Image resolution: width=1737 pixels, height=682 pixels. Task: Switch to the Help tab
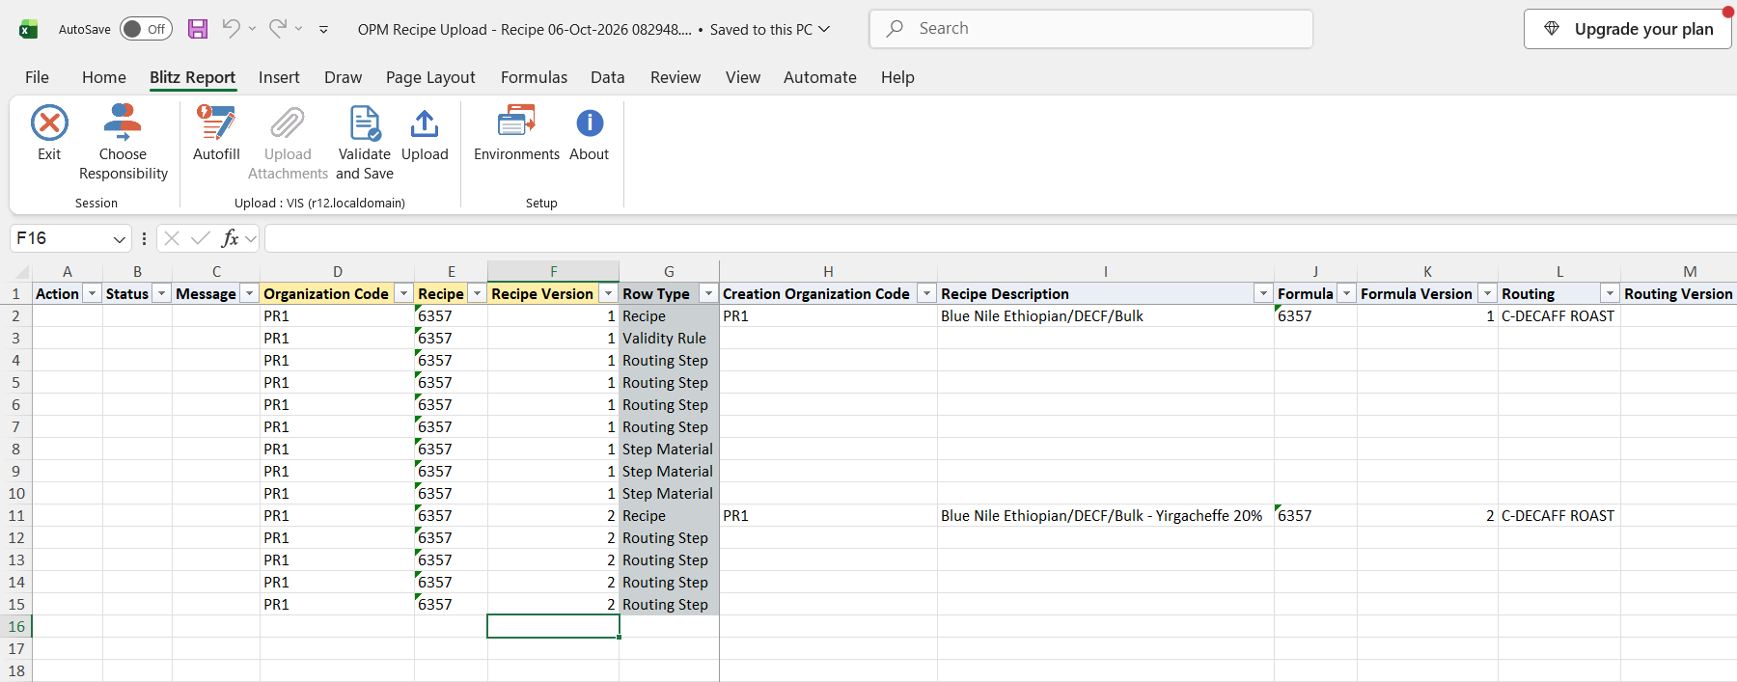[x=897, y=77]
